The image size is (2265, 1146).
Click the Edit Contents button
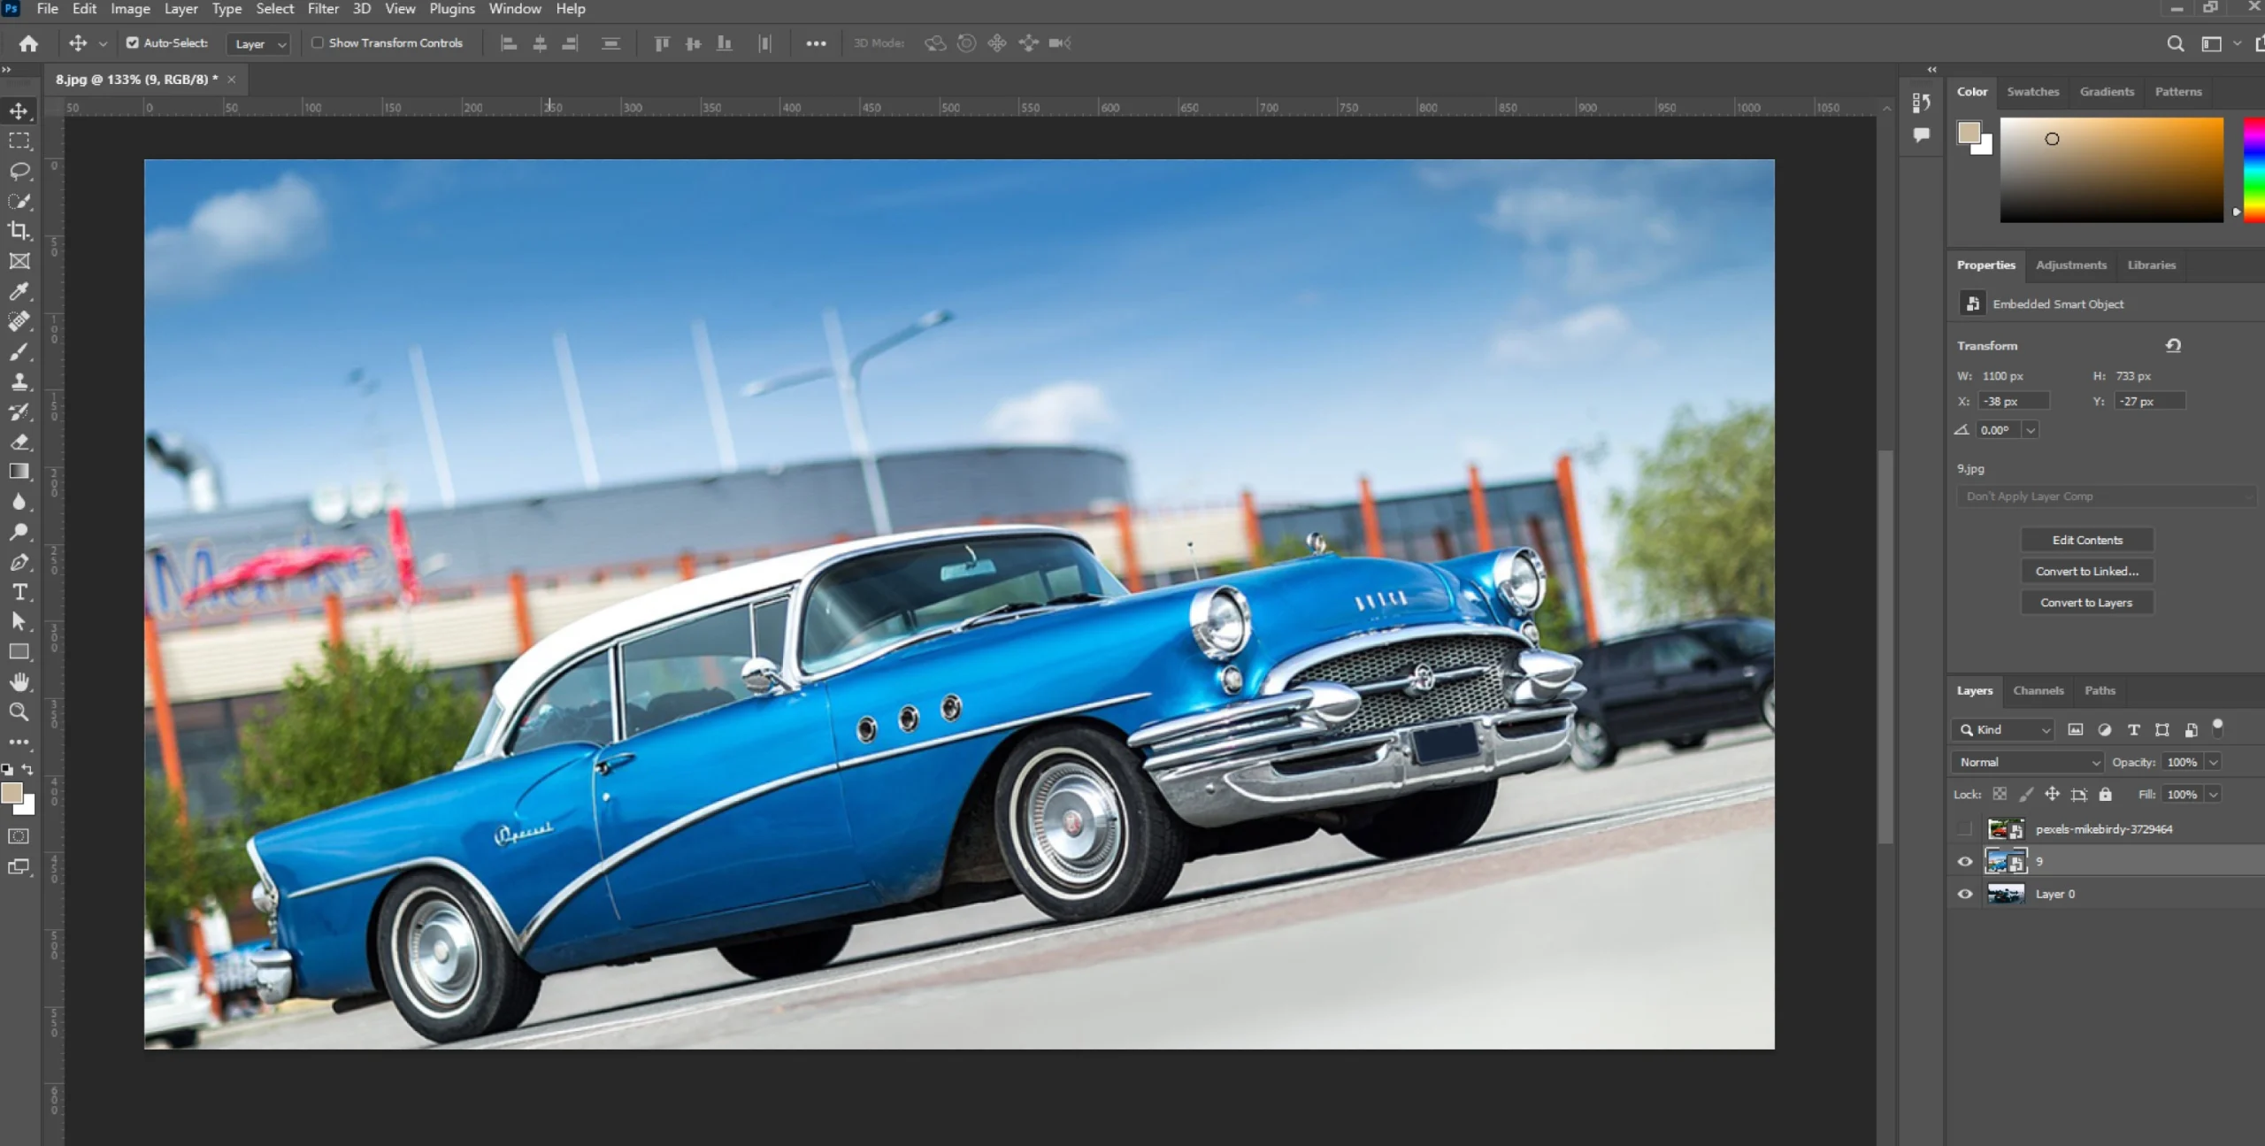2087,540
